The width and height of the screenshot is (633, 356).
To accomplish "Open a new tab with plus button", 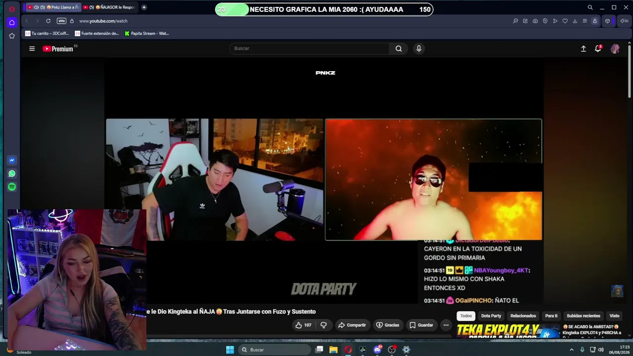I will (x=144, y=7).
